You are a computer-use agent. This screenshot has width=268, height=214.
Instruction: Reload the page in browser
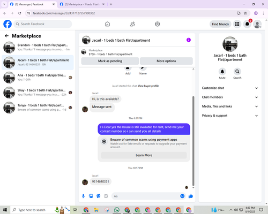20,13
